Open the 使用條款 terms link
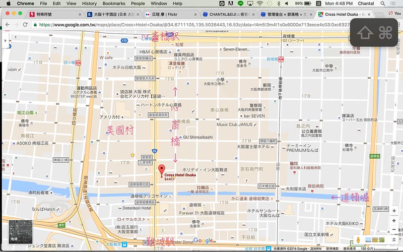Viewport: 403px width, 252px height. [332, 248]
